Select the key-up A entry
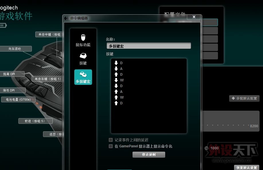This screenshot has width=263, height=170. pos(119,92)
